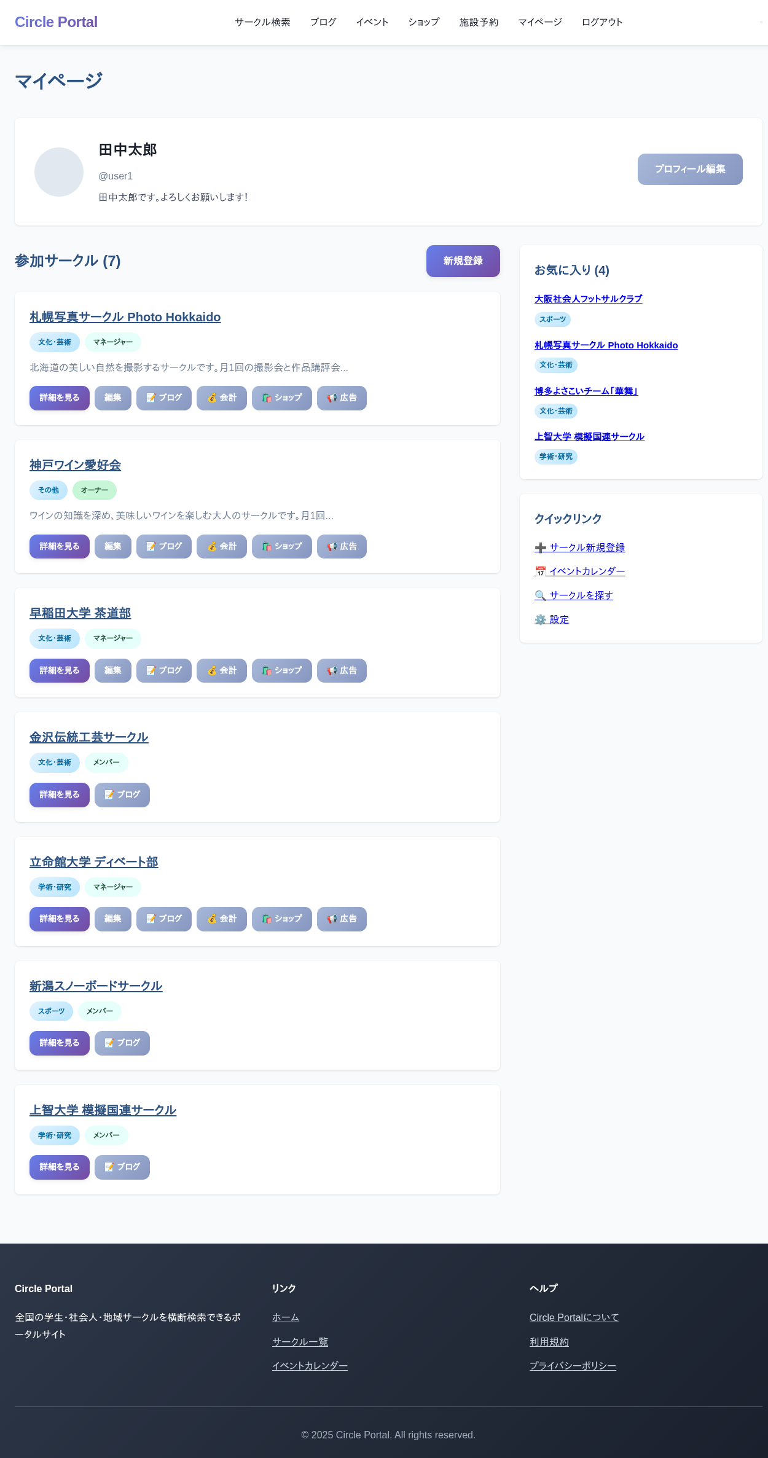Open 会計 for 早稲田大学 茶道部
This screenshot has width=768, height=1458.
[x=222, y=671]
